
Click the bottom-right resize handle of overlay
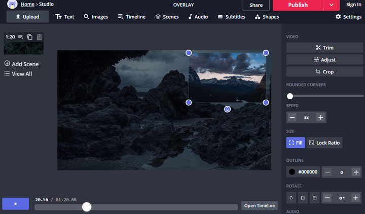click(266, 103)
